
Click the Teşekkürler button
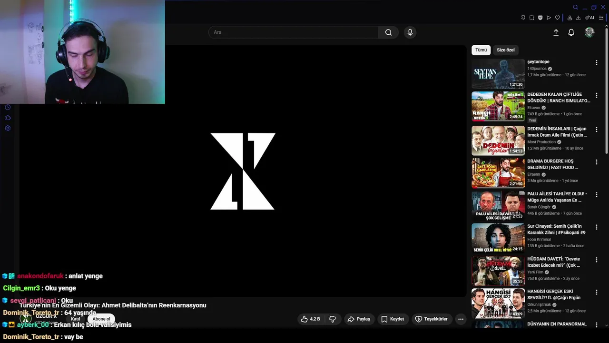coord(431,319)
